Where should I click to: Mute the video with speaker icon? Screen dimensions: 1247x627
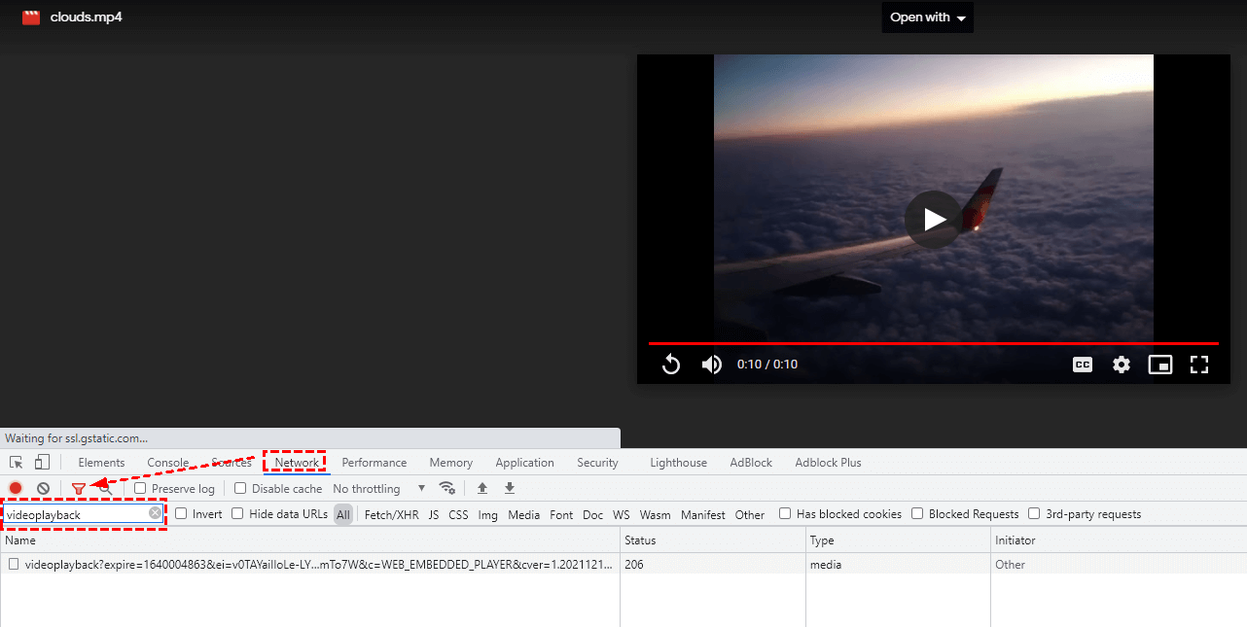click(x=712, y=365)
